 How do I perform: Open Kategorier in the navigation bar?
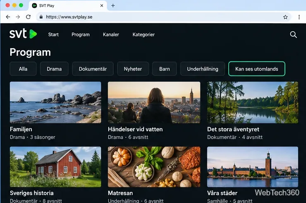143,34
